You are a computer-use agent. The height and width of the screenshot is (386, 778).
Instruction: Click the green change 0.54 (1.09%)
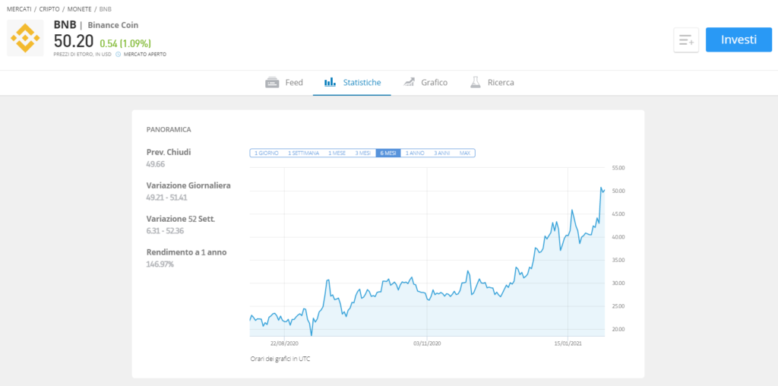[x=125, y=43]
